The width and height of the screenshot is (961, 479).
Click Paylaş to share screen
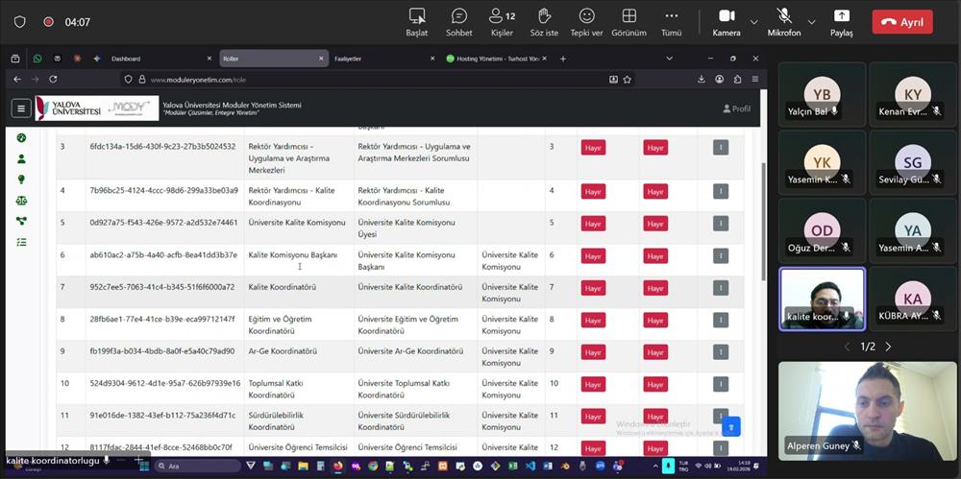coord(841,21)
